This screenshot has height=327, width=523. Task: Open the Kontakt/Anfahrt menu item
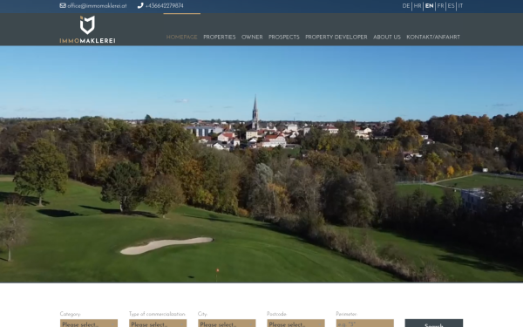[x=433, y=37]
